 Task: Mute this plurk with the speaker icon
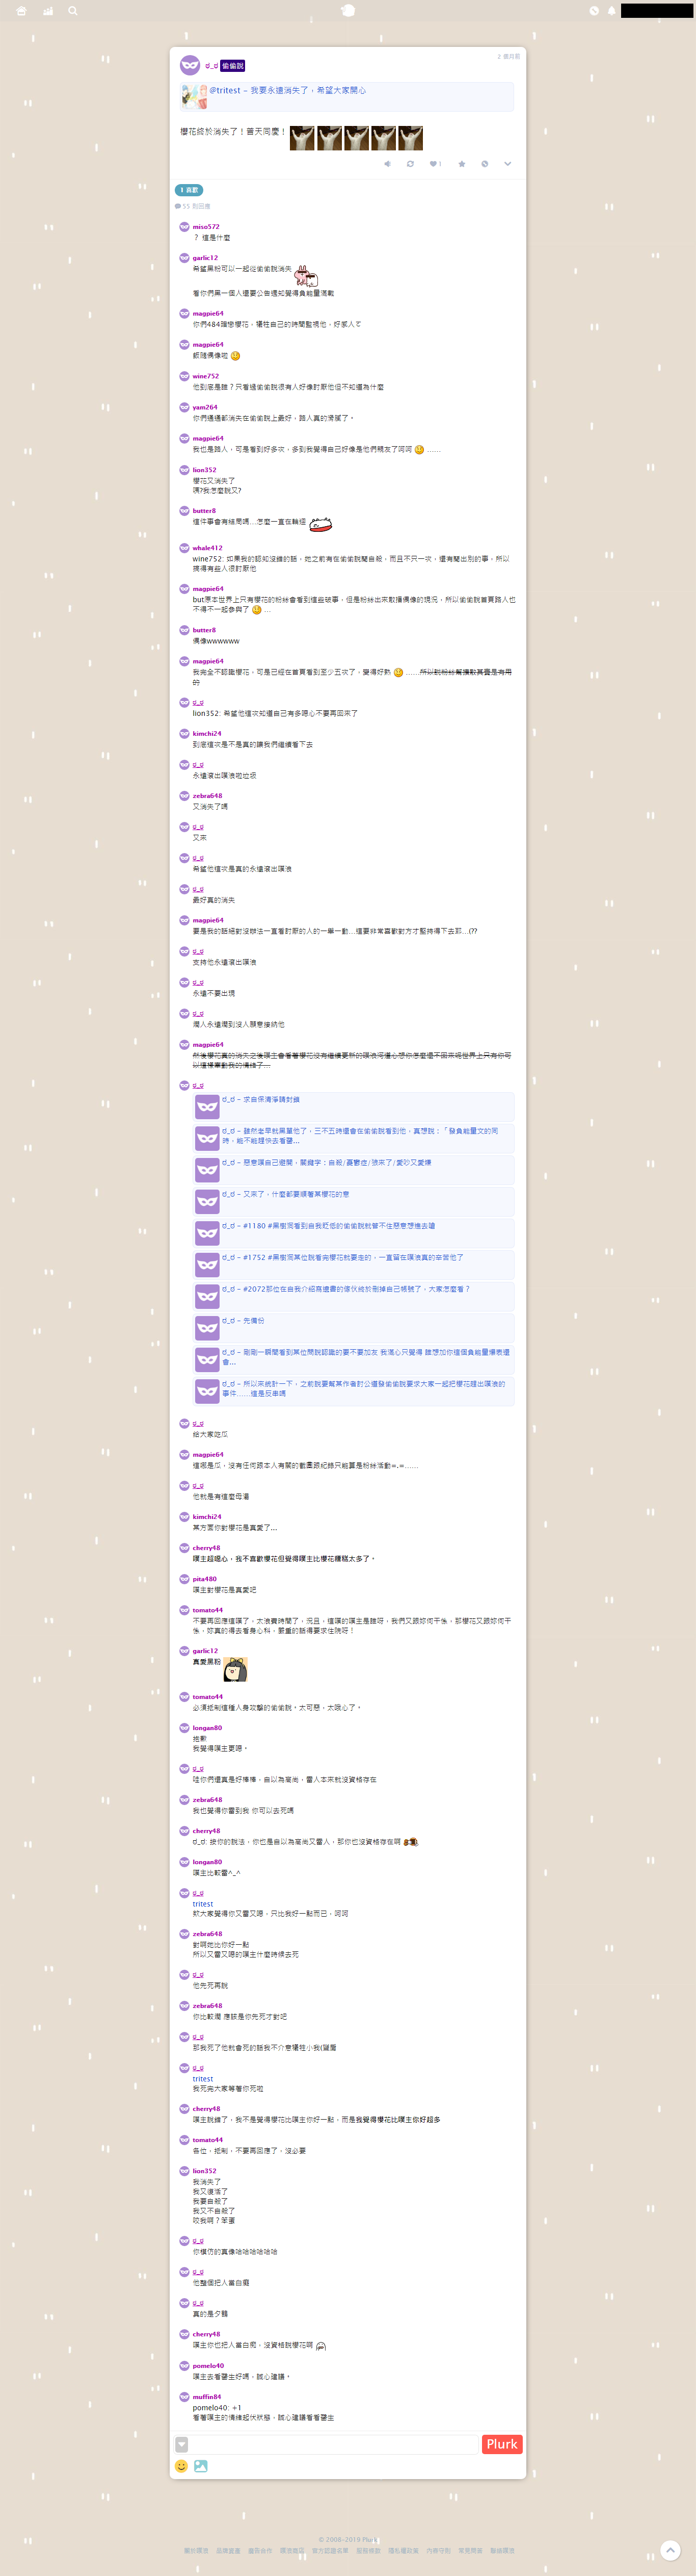click(x=387, y=163)
